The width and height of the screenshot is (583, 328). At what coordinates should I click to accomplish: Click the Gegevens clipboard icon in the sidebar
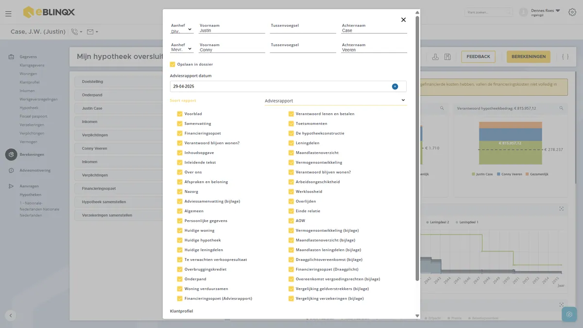[11, 57]
